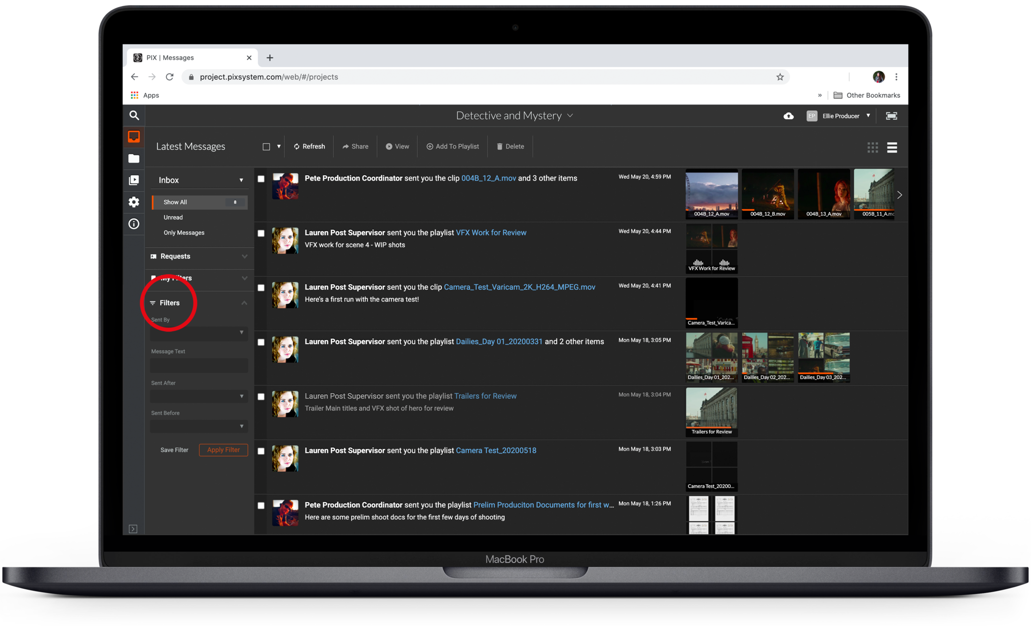This screenshot has width=1031, height=626.
Task: Select the Unread inbox filter
Action: 173,217
